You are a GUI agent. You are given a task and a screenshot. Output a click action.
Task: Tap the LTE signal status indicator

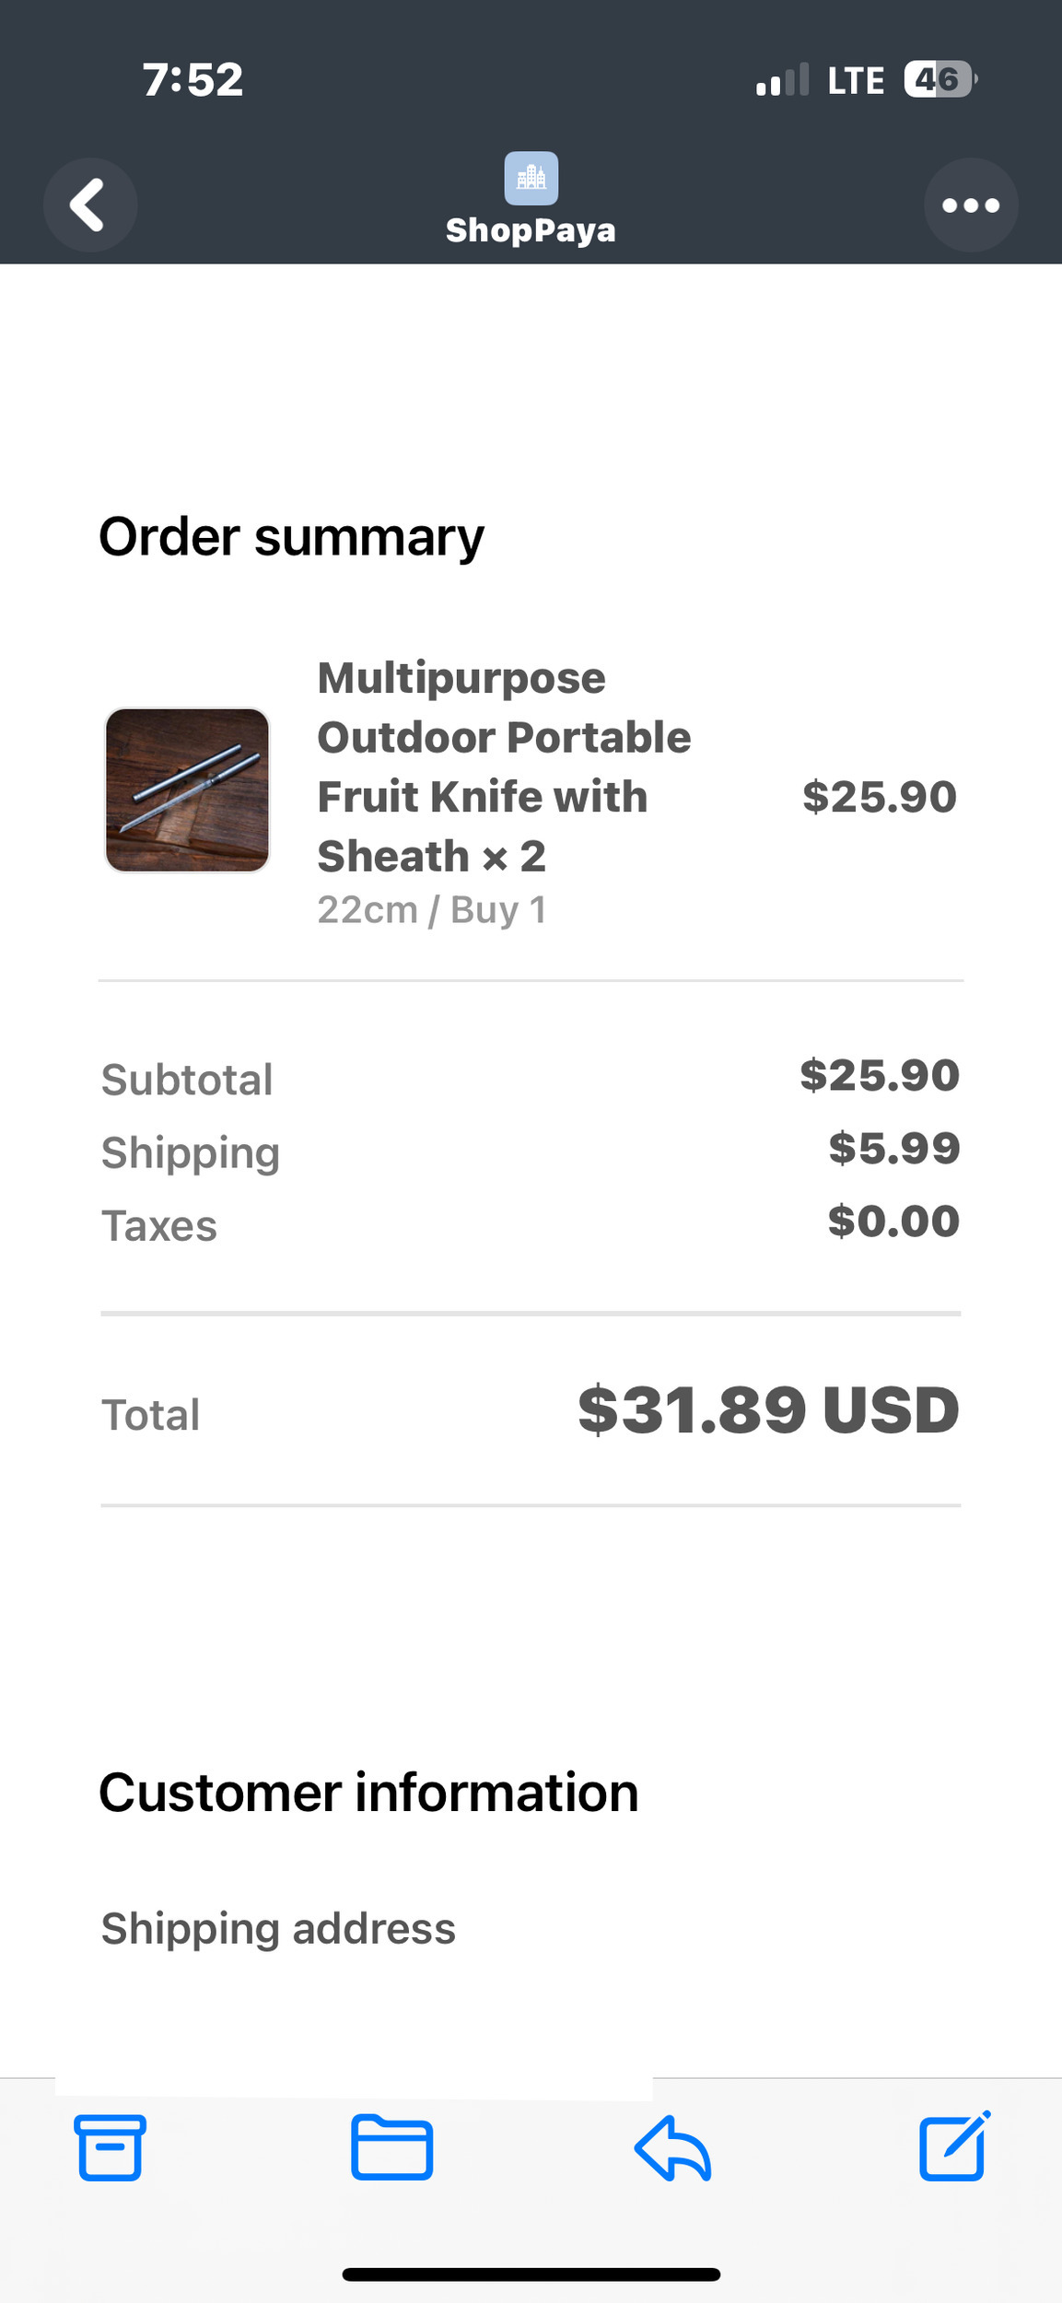click(x=855, y=80)
